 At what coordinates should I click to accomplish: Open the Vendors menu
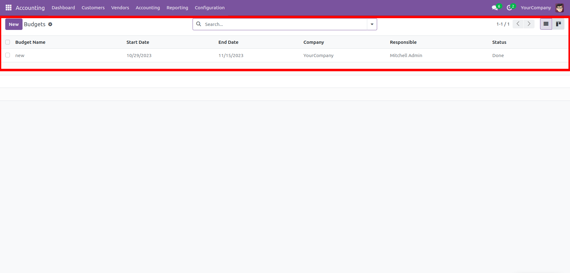[120, 8]
